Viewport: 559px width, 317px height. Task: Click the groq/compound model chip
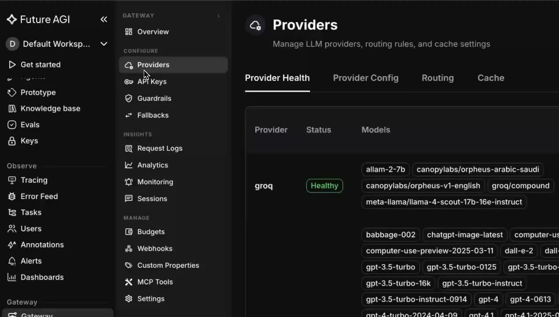pyautogui.click(x=521, y=186)
